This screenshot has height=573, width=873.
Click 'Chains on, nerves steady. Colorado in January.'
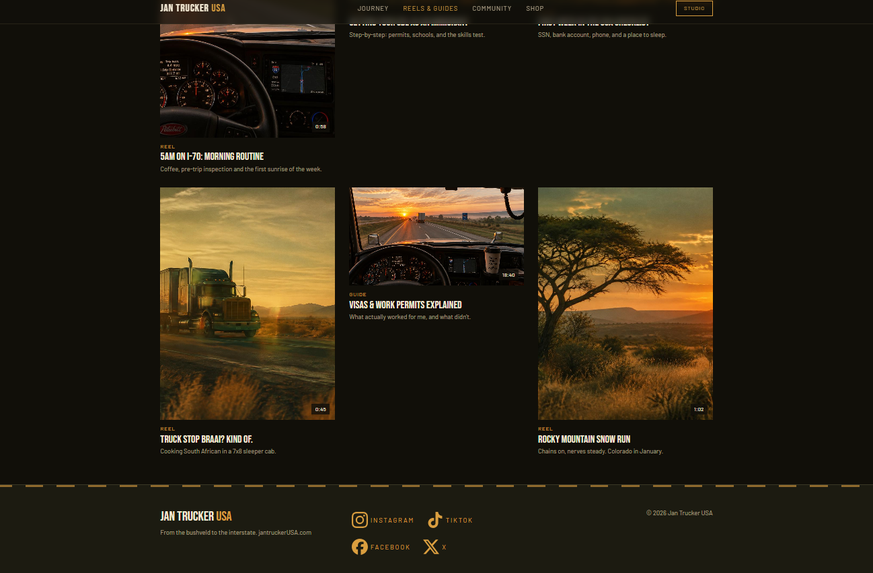click(601, 451)
